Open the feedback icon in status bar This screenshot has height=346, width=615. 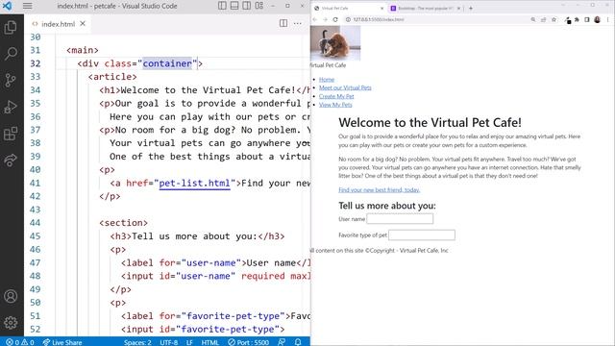[x=282, y=342]
